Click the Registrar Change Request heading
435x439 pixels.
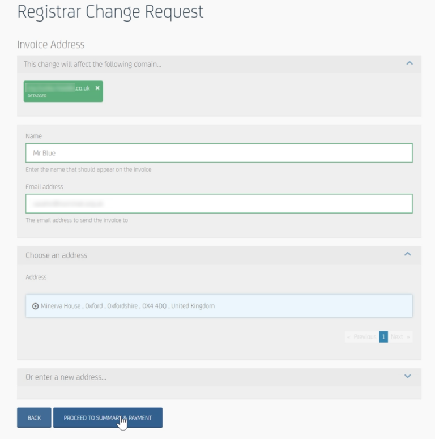coord(110,12)
